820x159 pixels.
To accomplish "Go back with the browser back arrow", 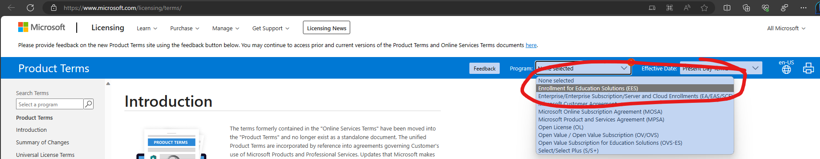I will click(11, 8).
